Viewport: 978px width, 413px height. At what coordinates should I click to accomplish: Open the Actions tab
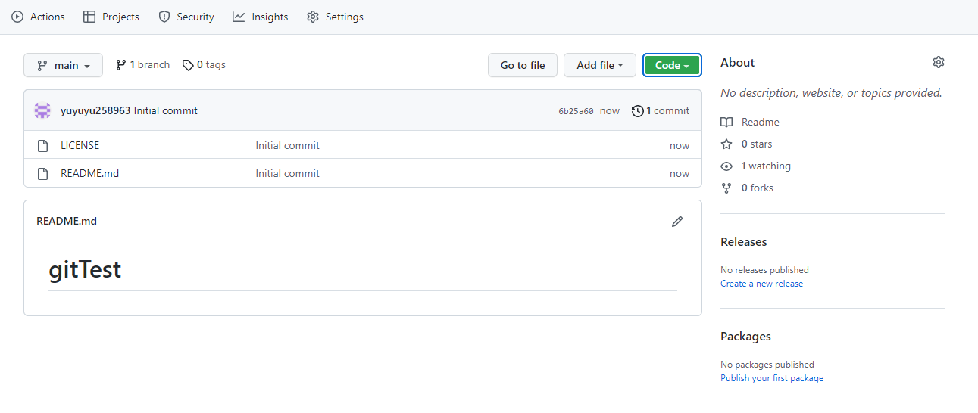click(x=38, y=17)
